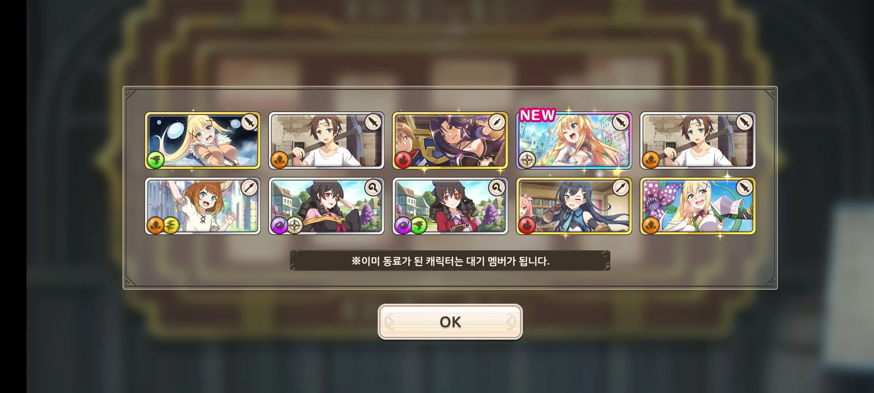This screenshot has width=874, height=393.
Task: Click the fire element icon on library card
Action: (x=527, y=225)
